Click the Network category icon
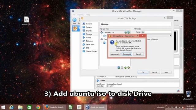This screenshot has height=110, width=196. coord(84,41)
